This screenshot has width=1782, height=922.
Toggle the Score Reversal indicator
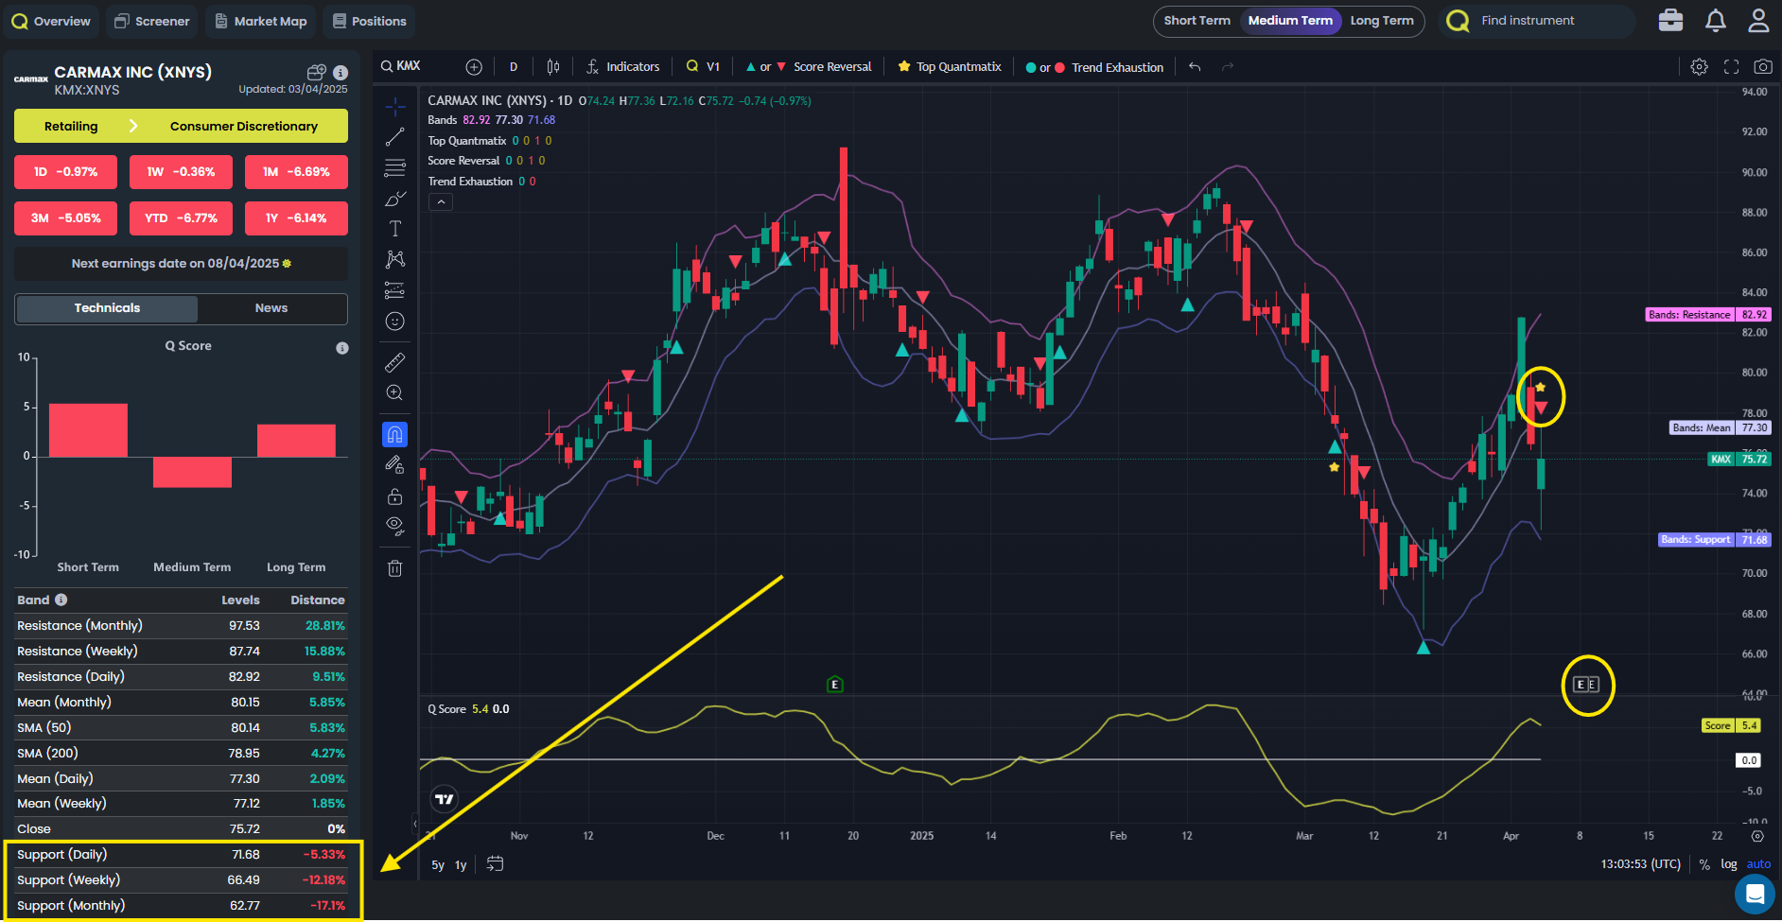click(x=809, y=67)
